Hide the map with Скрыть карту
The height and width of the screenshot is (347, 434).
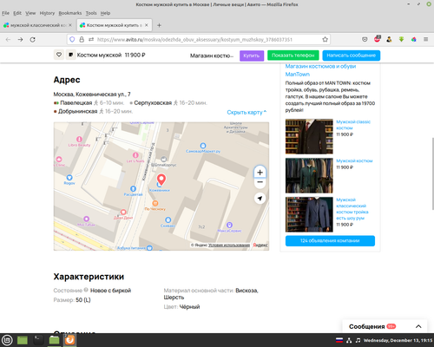(x=247, y=112)
